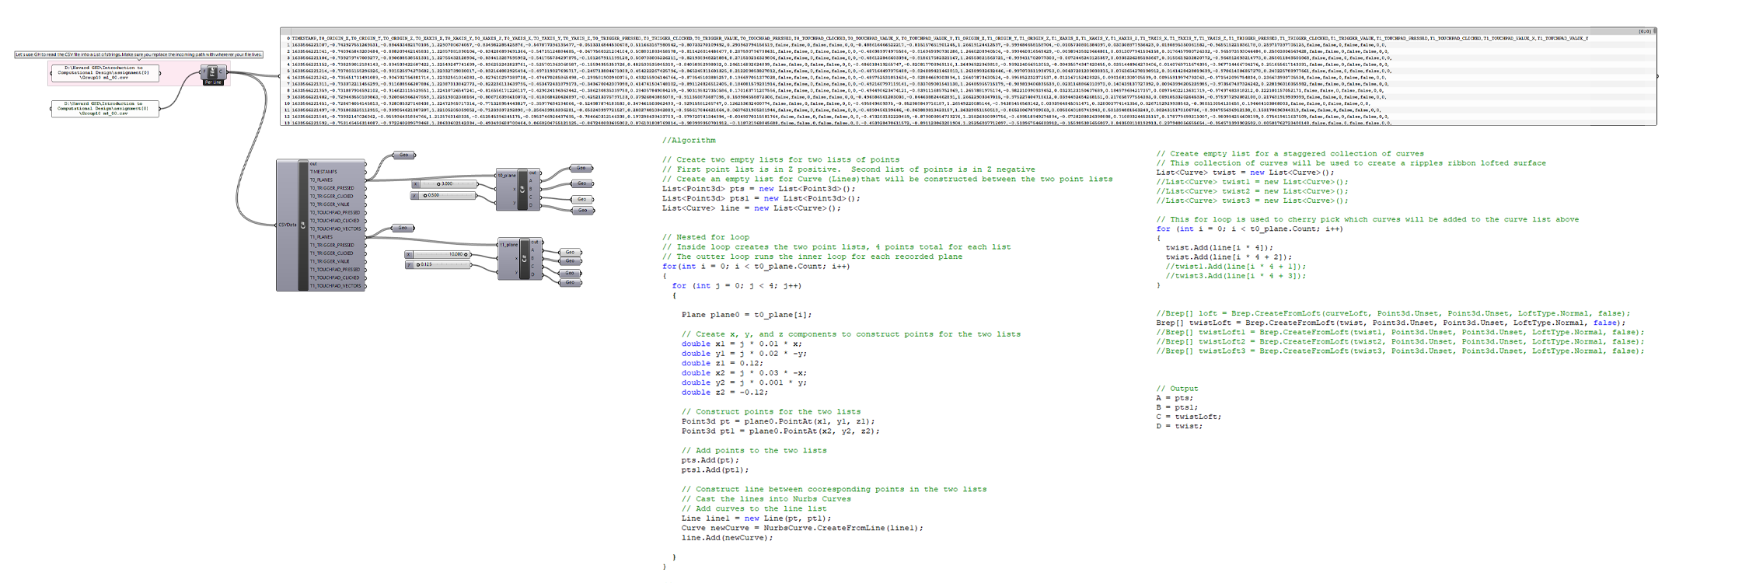
Task: Click the T1_TOUCHPAD_CLICKED output
Action: click(335, 278)
